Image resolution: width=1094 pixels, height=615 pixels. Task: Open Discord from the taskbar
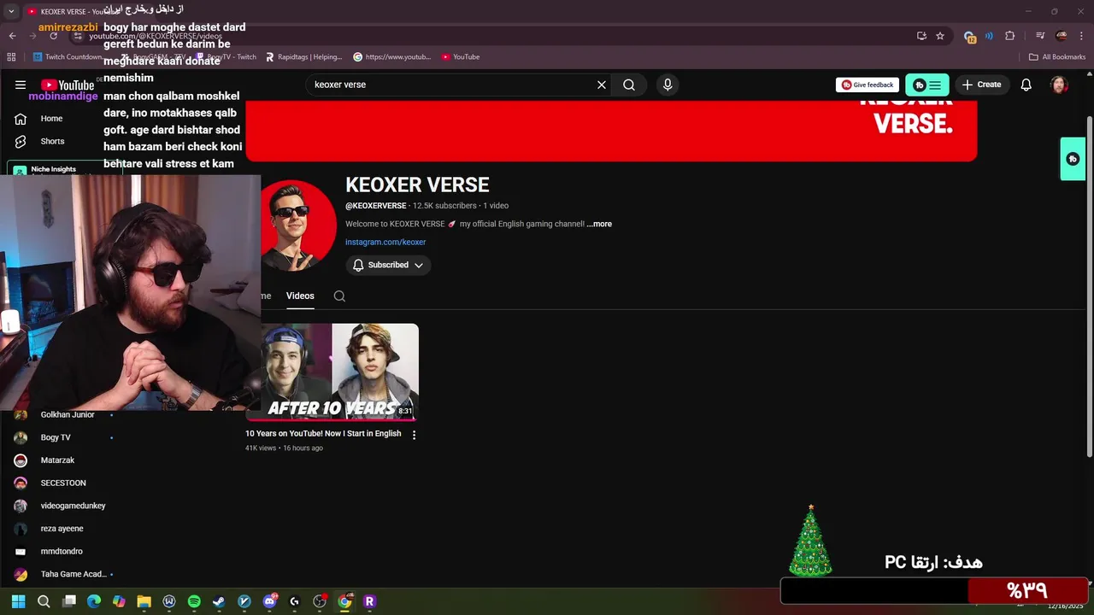pos(269,601)
